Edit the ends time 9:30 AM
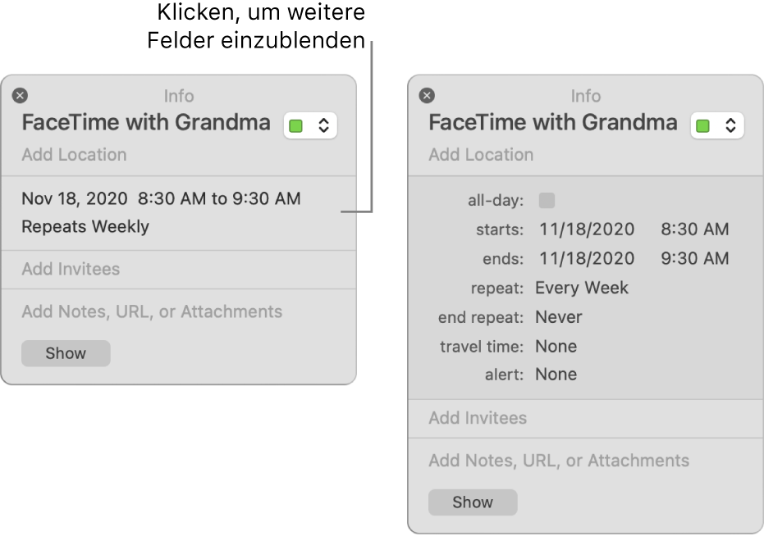 coord(695,259)
